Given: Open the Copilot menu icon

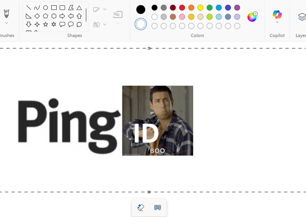Looking at the screenshot, I should point(277,15).
